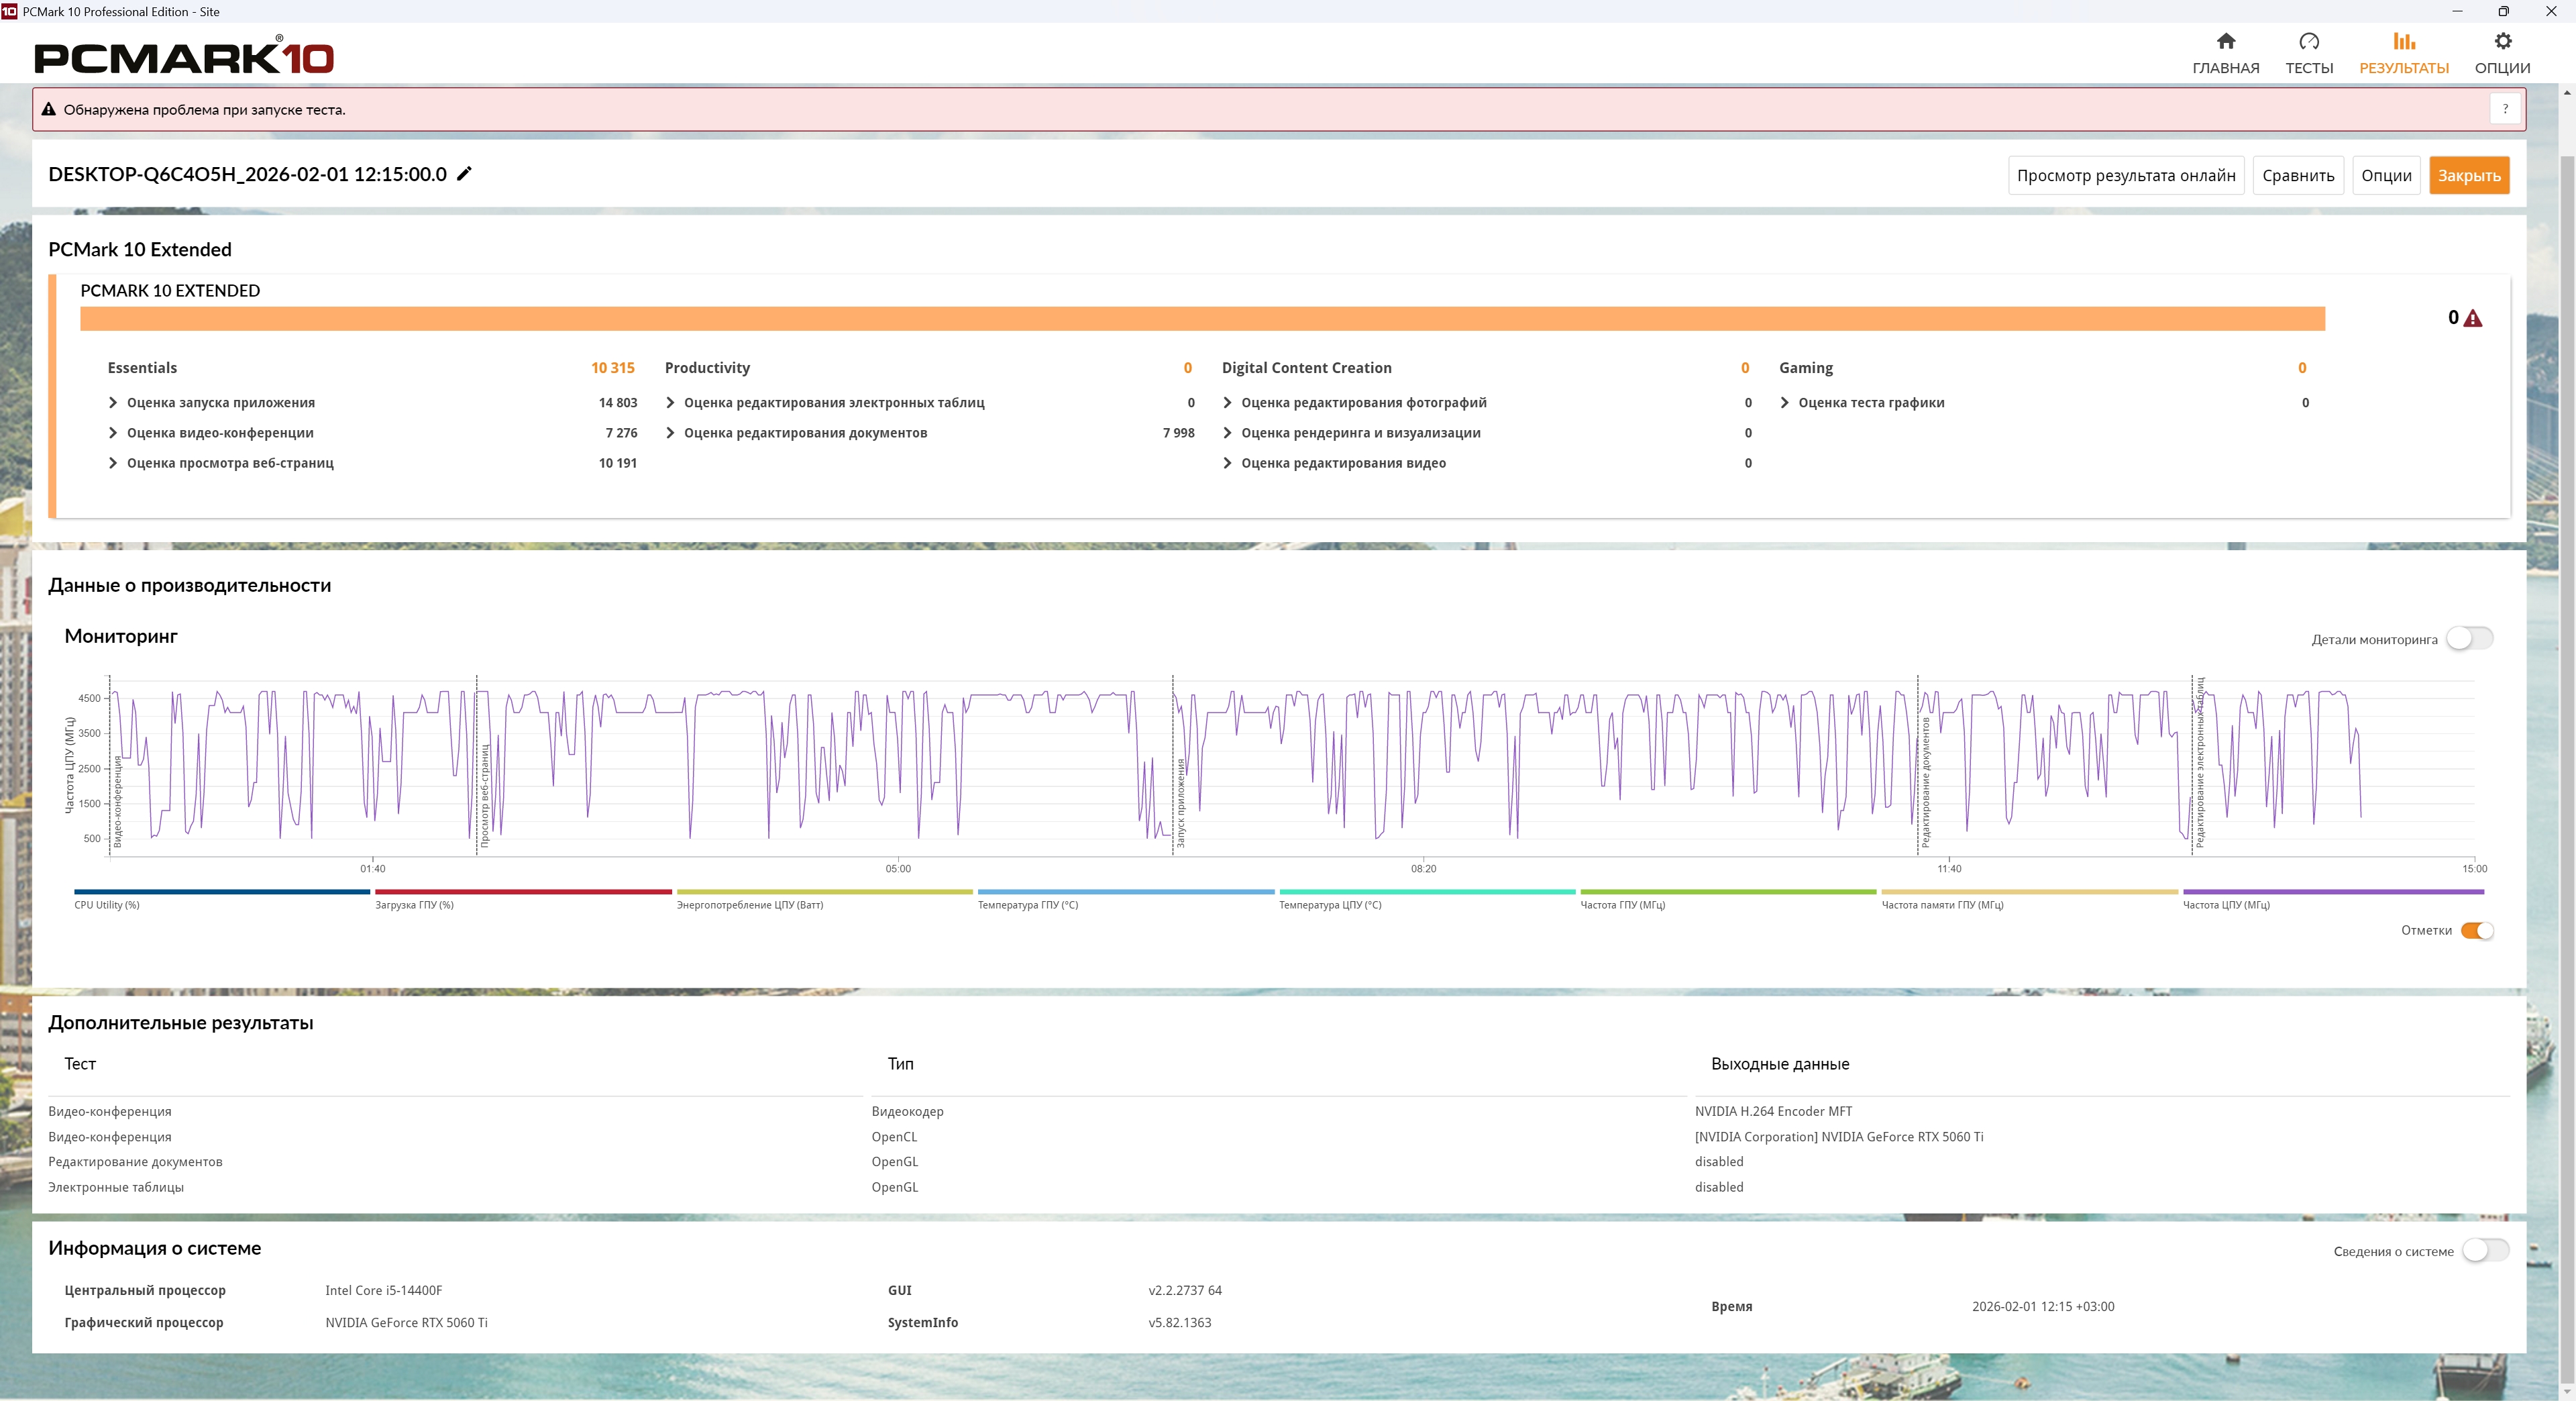Open the Опции result menu button
The width and height of the screenshot is (2576, 1401).
click(x=2385, y=176)
